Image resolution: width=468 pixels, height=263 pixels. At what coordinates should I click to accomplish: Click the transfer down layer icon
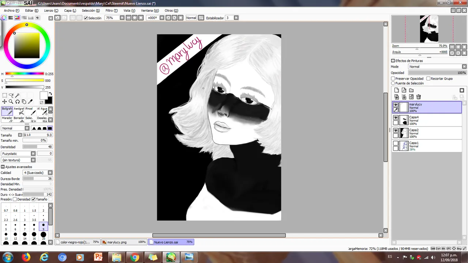[396, 97]
